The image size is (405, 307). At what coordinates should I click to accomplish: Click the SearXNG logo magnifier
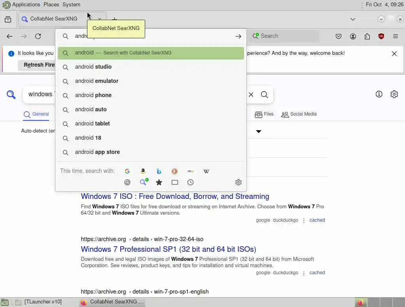pos(11,95)
